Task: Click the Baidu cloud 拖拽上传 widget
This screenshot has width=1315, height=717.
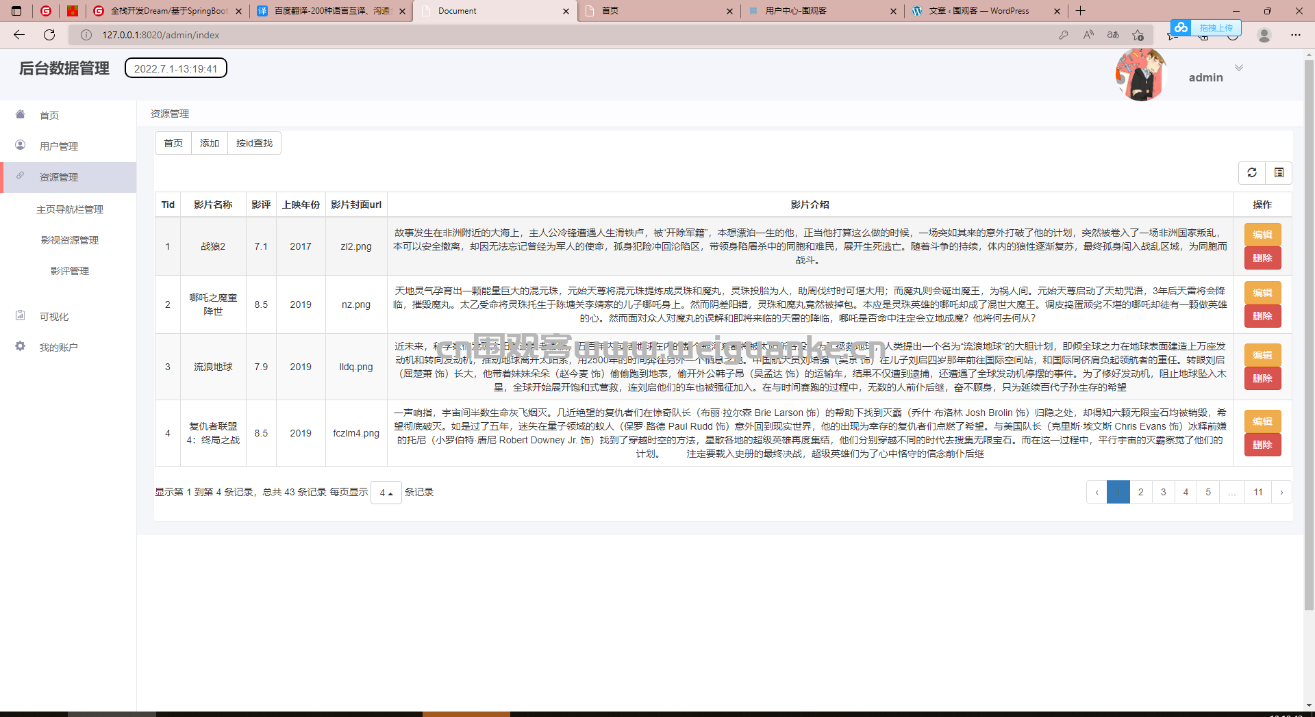Action: (1205, 28)
